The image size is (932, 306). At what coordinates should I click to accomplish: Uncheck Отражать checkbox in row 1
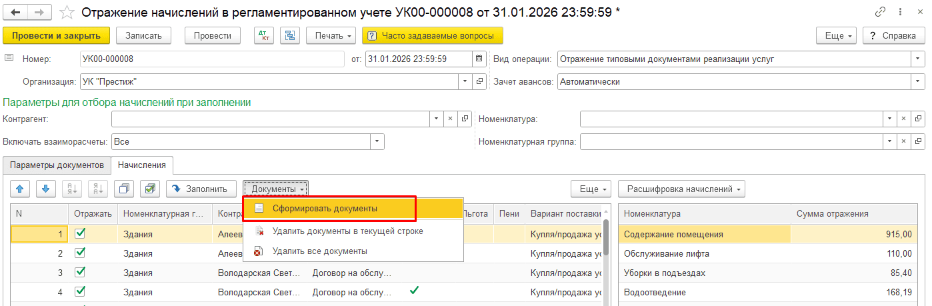tap(81, 234)
